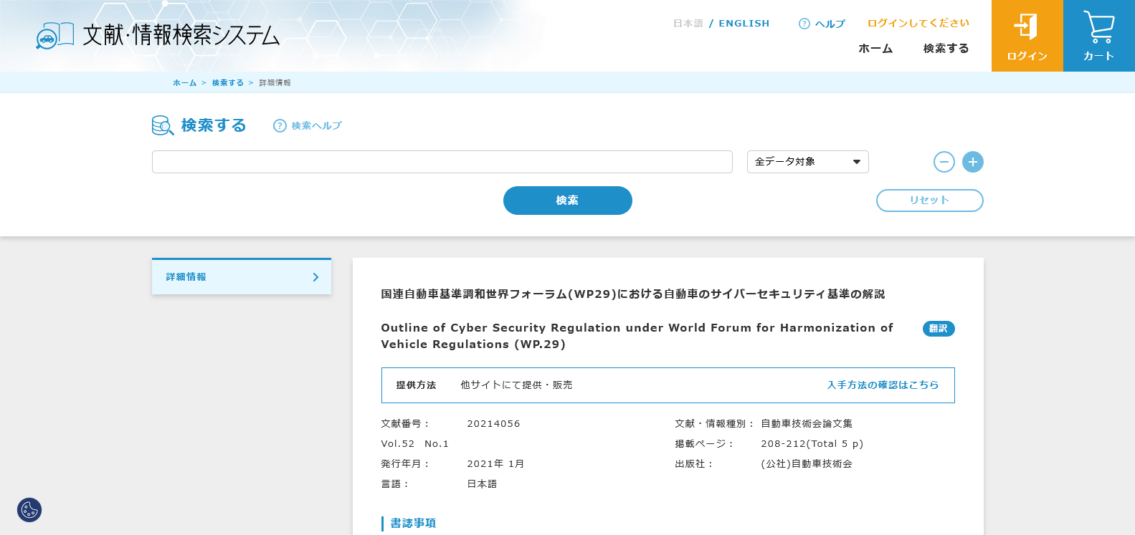
Task: Click the search help question mark icon
Action: pyautogui.click(x=280, y=126)
